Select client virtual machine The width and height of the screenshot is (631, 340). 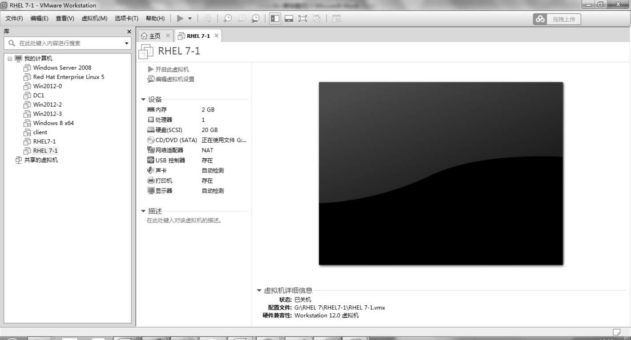pos(40,132)
